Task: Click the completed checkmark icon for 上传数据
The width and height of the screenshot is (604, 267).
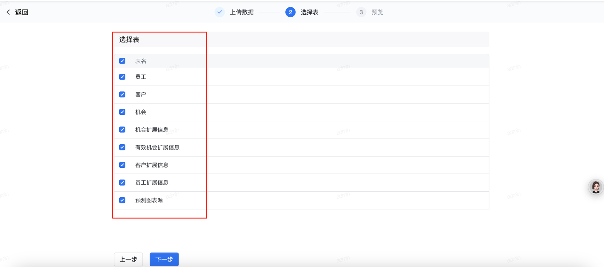Action: [220, 12]
